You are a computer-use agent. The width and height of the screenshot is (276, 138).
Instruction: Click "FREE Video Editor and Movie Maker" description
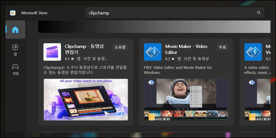[x=178, y=70]
